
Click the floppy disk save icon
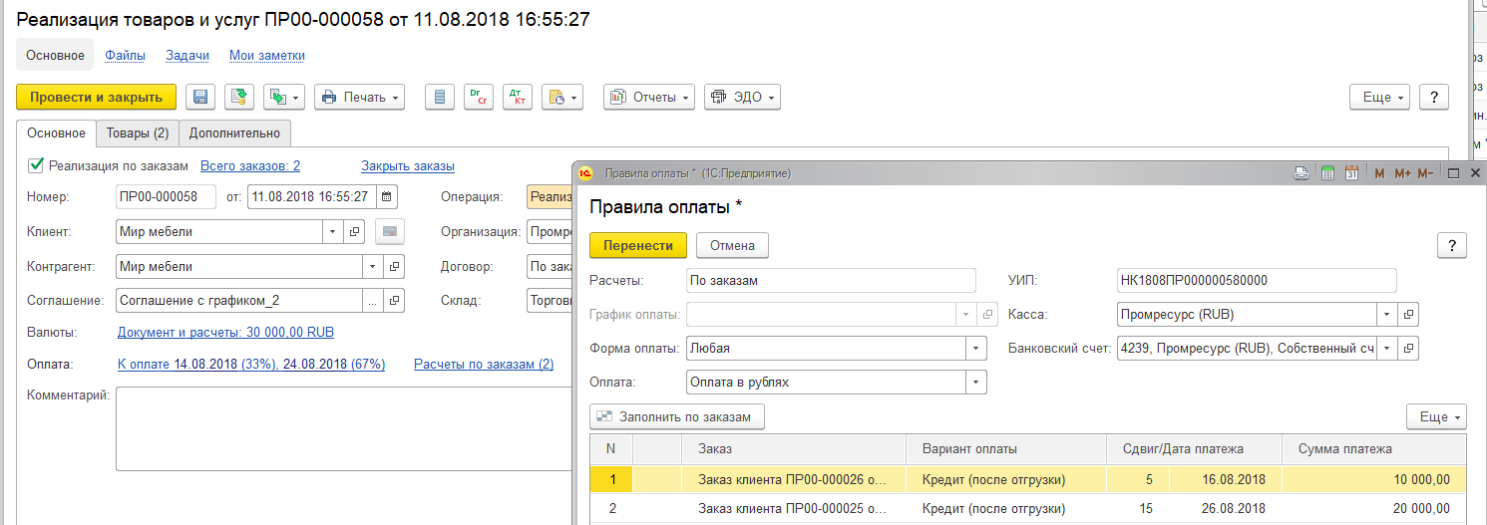click(200, 97)
